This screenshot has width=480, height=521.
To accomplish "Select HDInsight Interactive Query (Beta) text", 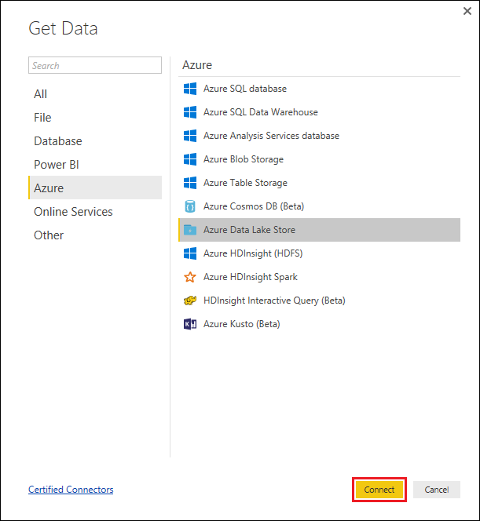I will coord(274,301).
